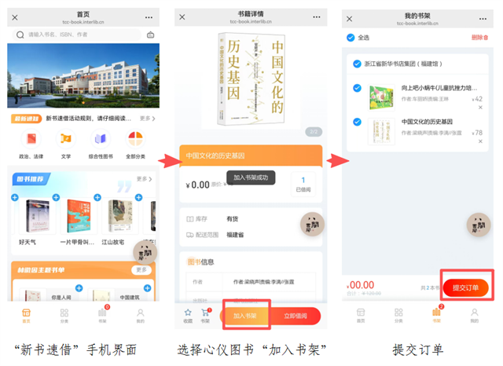Click the search field for 书名, ISBN, 作者
The image size is (503, 366).
coord(79,35)
